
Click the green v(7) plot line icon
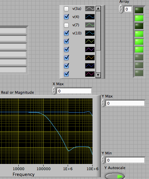point(90,25)
